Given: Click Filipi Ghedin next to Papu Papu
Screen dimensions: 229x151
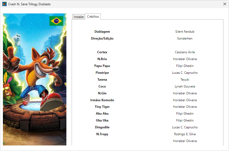Looking at the screenshot, I should coord(185,66).
